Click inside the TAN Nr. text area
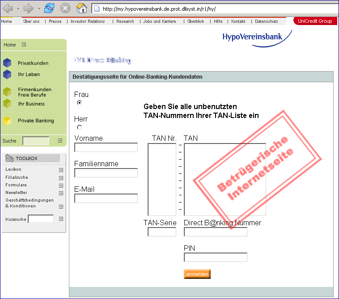339x299 pixels. pos(162,180)
